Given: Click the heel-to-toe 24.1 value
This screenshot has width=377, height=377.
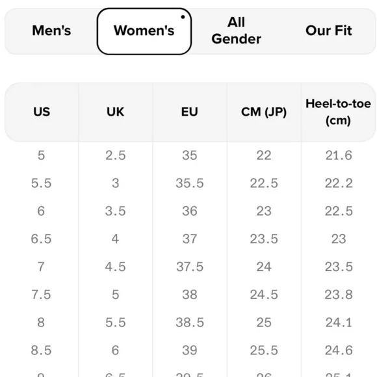Looking at the screenshot, I should click(339, 322).
